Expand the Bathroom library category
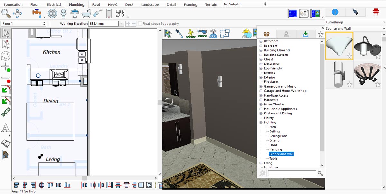386x194 pixels. (x=261, y=41)
